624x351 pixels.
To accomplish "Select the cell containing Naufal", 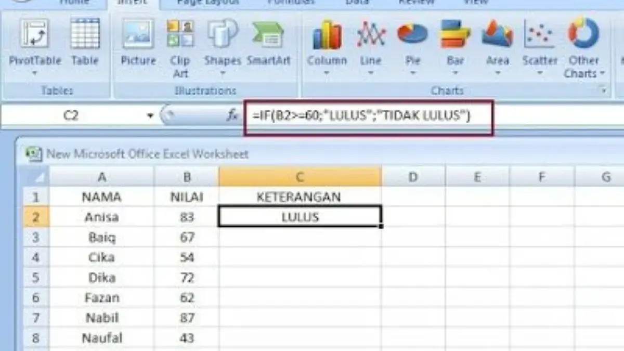I will tap(102, 339).
